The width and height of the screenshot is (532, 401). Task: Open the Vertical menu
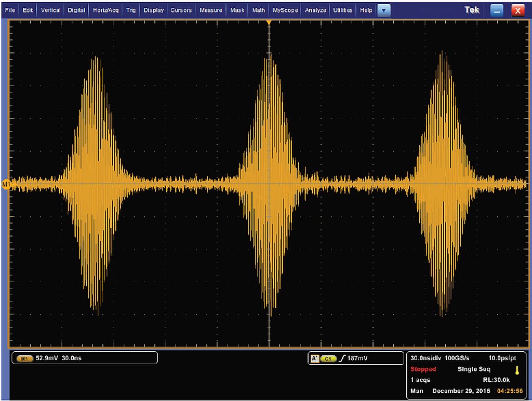(50, 10)
